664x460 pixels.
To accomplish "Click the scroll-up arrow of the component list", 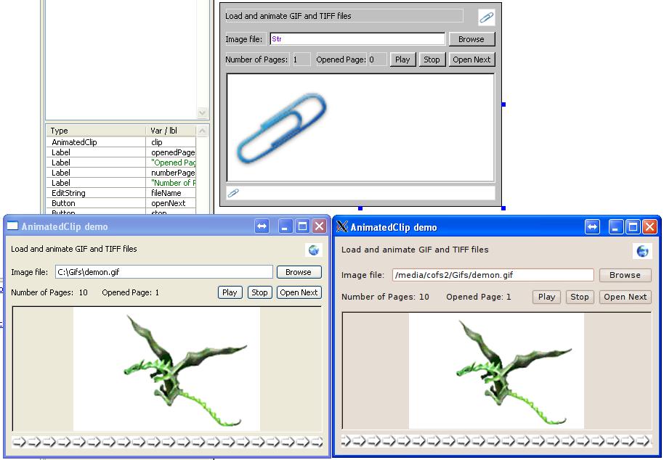I will pyautogui.click(x=203, y=131).
